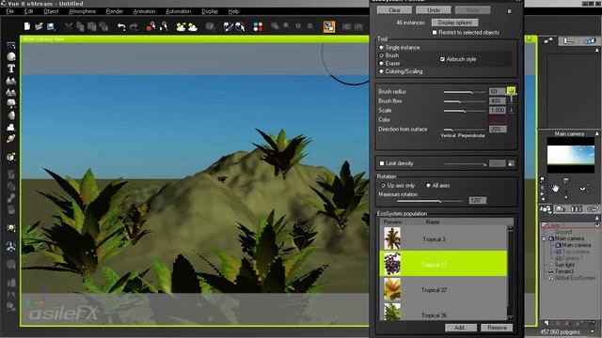Enable Limit density checkbox
Viewport: 602px width, 338px height.
tap(382, 163)
